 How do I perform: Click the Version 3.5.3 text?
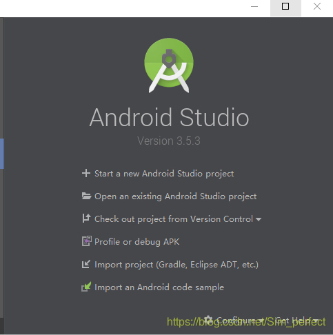pos(169,141)
